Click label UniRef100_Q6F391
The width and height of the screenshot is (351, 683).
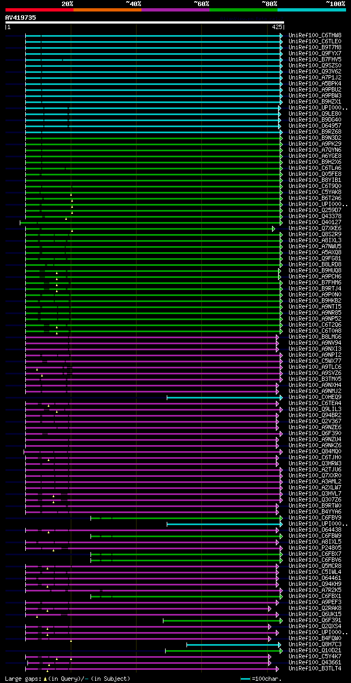point(315,620)
